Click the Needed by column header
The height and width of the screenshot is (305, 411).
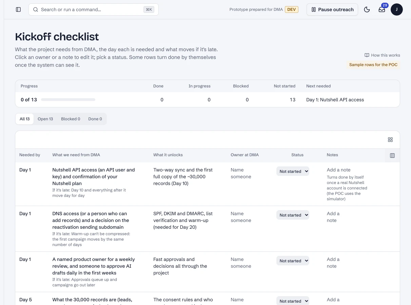point(30,155)
